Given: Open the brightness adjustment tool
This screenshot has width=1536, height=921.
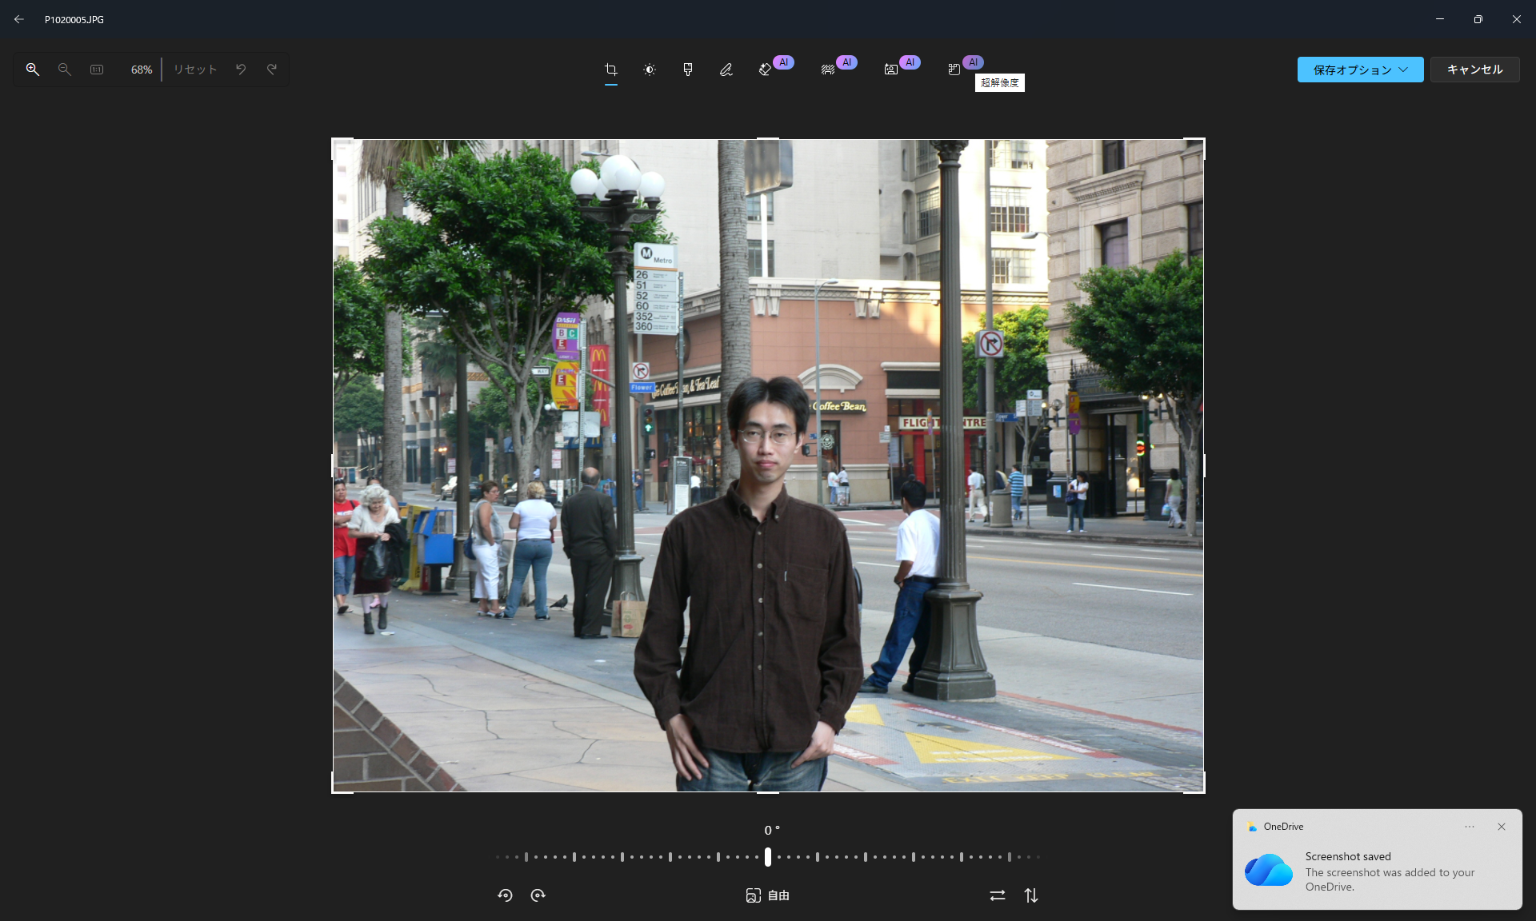Looking at the screenshot, I should point(650,70).
